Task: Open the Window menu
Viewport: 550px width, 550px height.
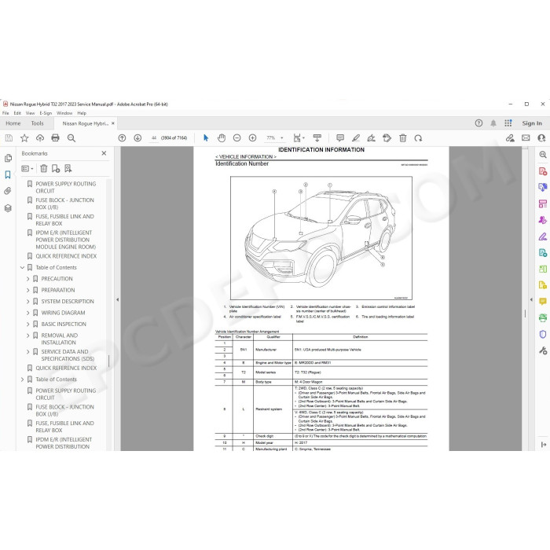Action: pos(64,113)
